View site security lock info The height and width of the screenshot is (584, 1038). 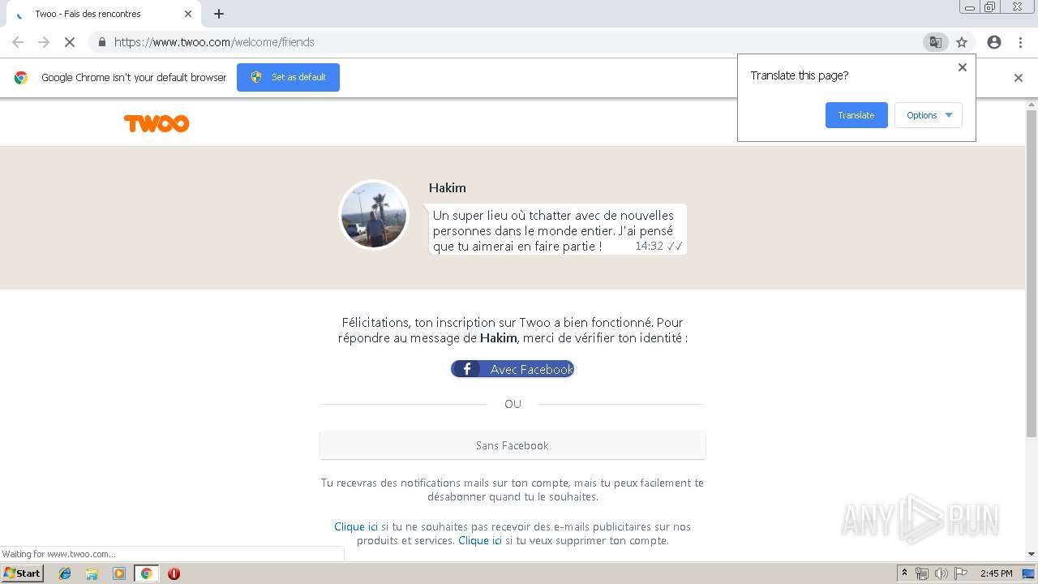click(x=101, y=42)
